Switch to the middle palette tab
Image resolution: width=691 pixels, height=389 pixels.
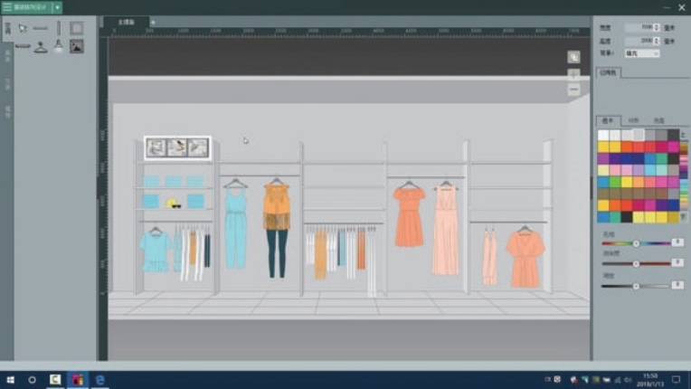(633, 119)
